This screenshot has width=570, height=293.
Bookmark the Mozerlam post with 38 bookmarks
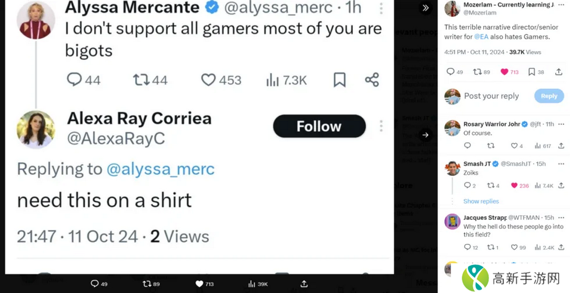532,72
